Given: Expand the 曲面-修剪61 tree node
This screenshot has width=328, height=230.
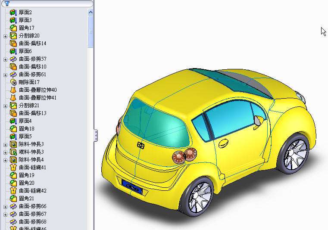Looking at the screenshot, I should tap(6, 75).
